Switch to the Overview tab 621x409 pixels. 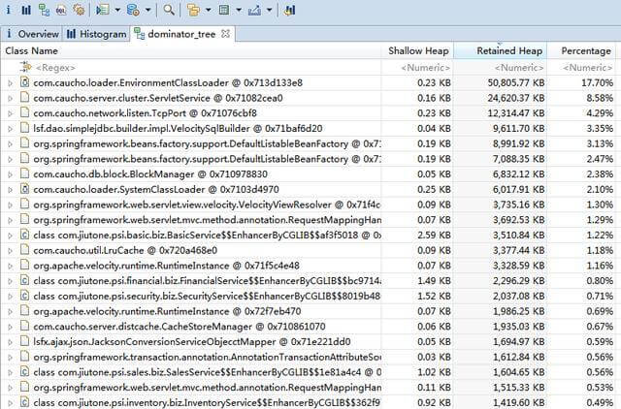[32, 34]
